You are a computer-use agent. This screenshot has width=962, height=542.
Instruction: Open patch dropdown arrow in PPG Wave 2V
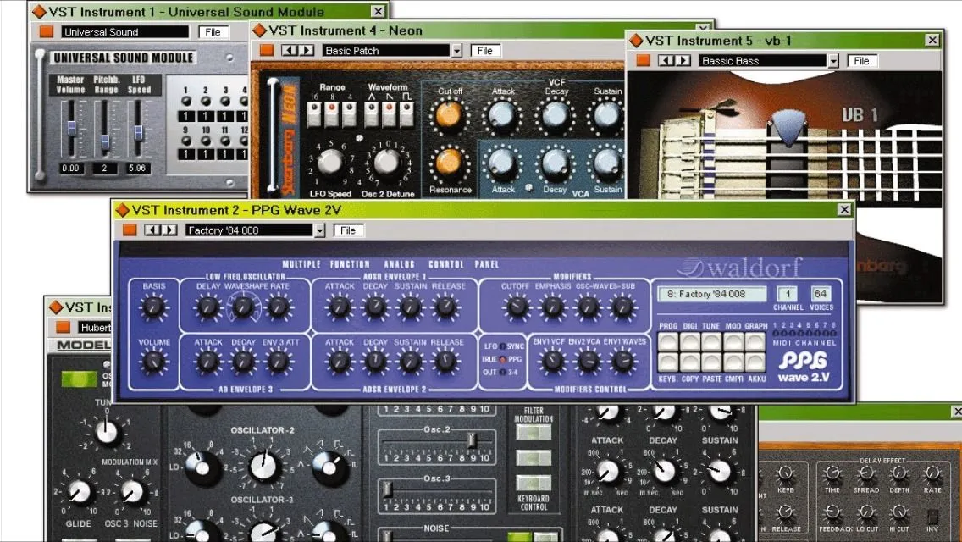coord(319,231)
